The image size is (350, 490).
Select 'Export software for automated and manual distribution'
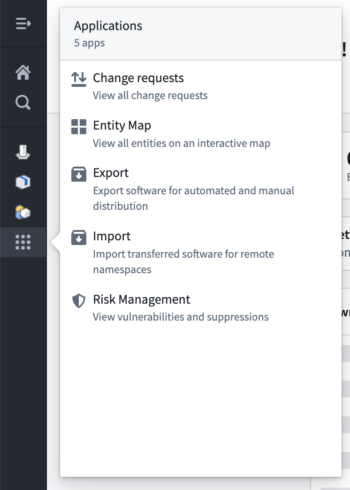(x=194, y=198)
